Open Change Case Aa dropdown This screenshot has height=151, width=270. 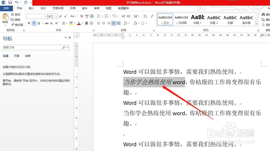73,16
